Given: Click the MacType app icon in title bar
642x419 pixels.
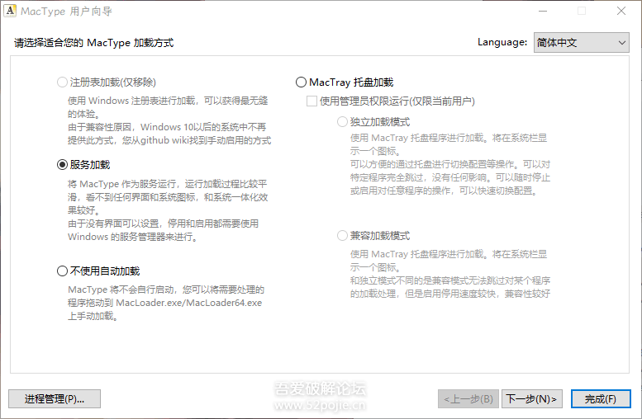Looking at the screenshot, I should click(11, 11).
